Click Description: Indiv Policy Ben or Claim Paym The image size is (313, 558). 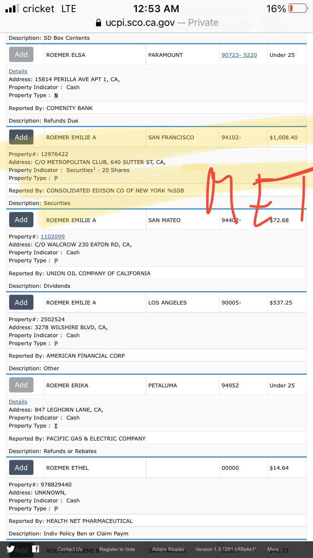[69, 534]
